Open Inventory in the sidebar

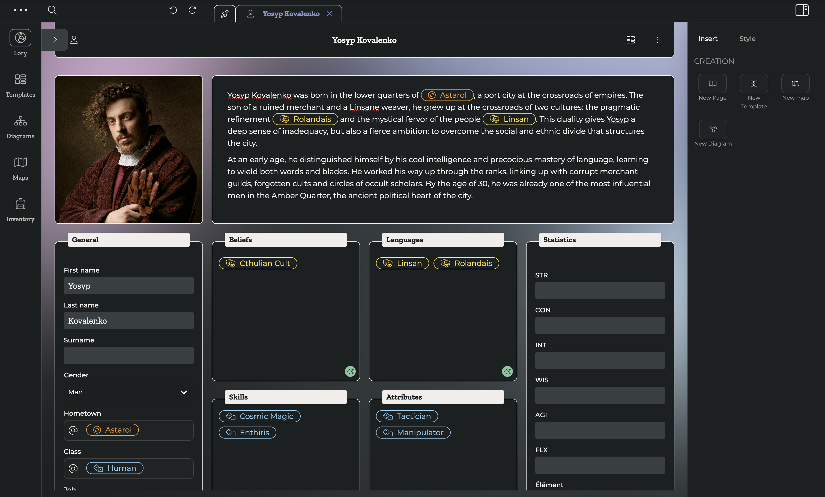[x=20, y=210]
